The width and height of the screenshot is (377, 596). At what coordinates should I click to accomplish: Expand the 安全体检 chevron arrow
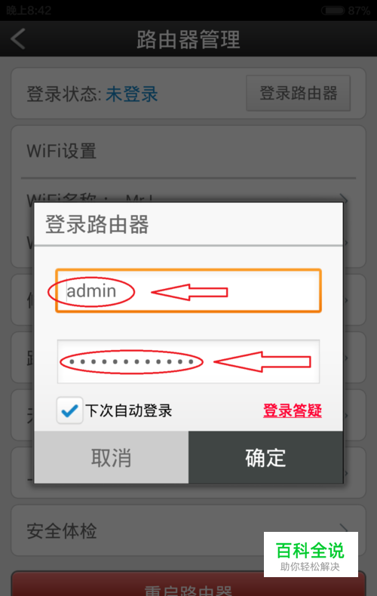[x=344, y=527]
